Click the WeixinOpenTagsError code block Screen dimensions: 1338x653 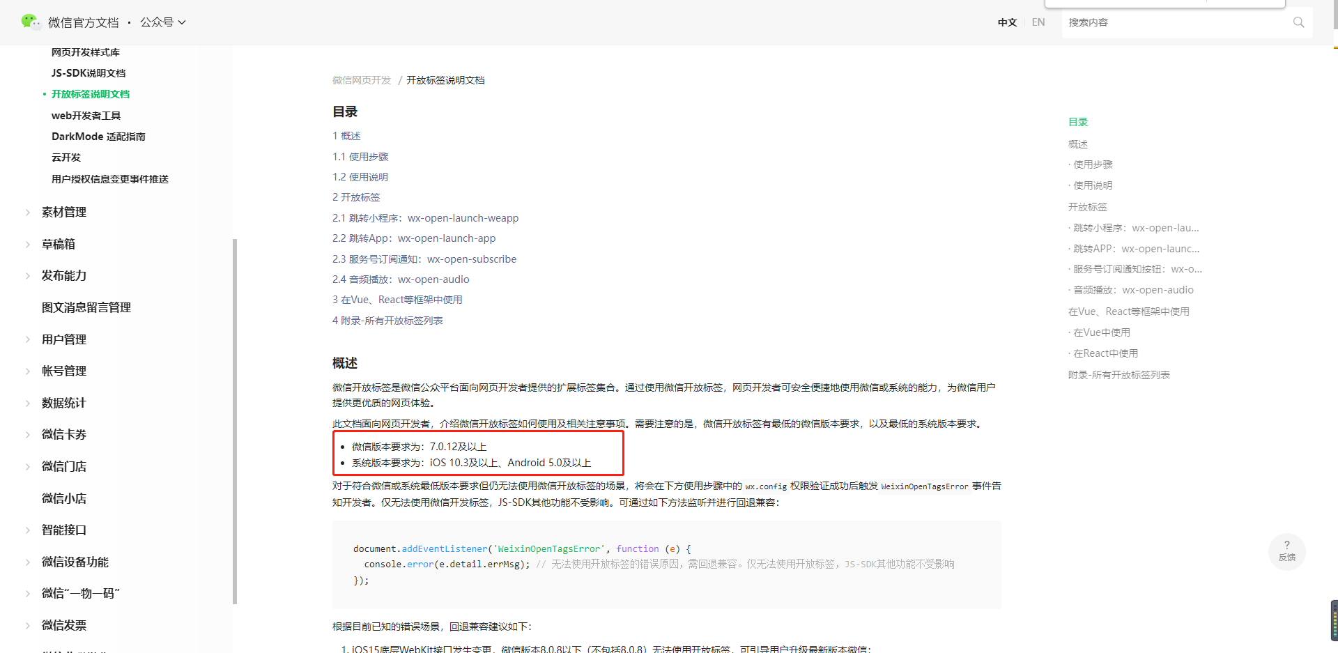pyautogui.click(x=667, y=564)
